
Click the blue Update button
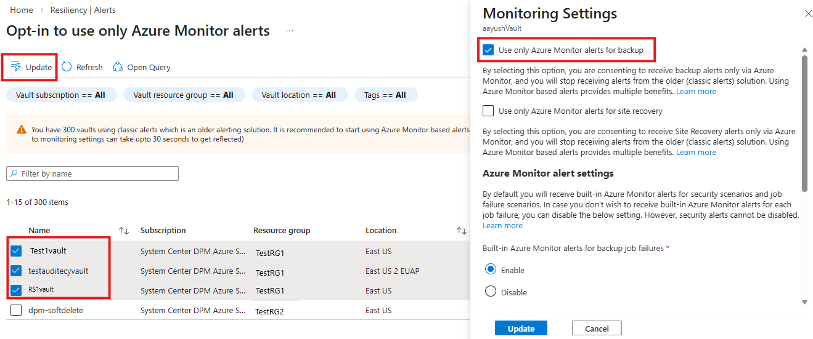[x=521, y=329]
